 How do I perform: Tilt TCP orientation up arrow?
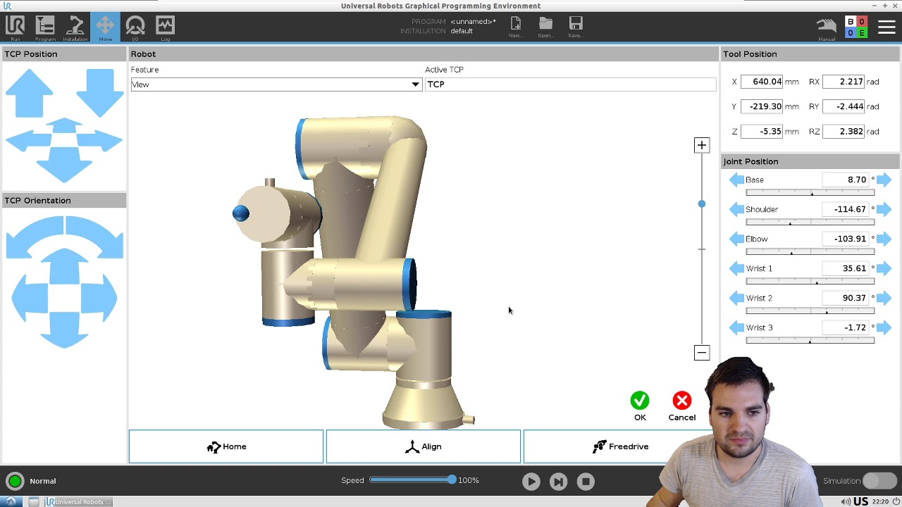pyautogui.click(x=65, y=266)
